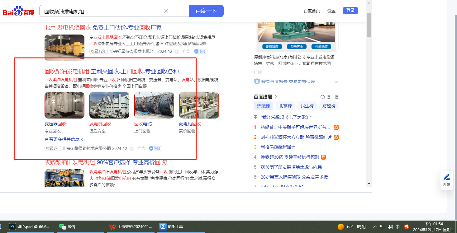Switch to the 北京榜 tab
The width and height of the screenshot is (457, 233).
(x=285, y=106)
